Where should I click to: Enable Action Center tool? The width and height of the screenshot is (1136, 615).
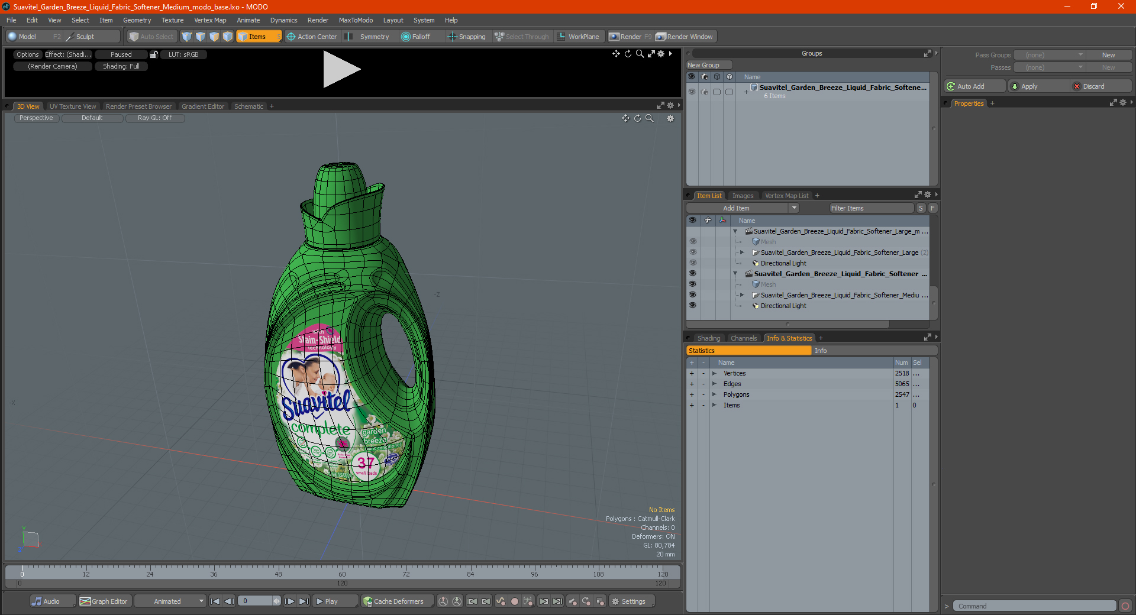click(312, 37)
